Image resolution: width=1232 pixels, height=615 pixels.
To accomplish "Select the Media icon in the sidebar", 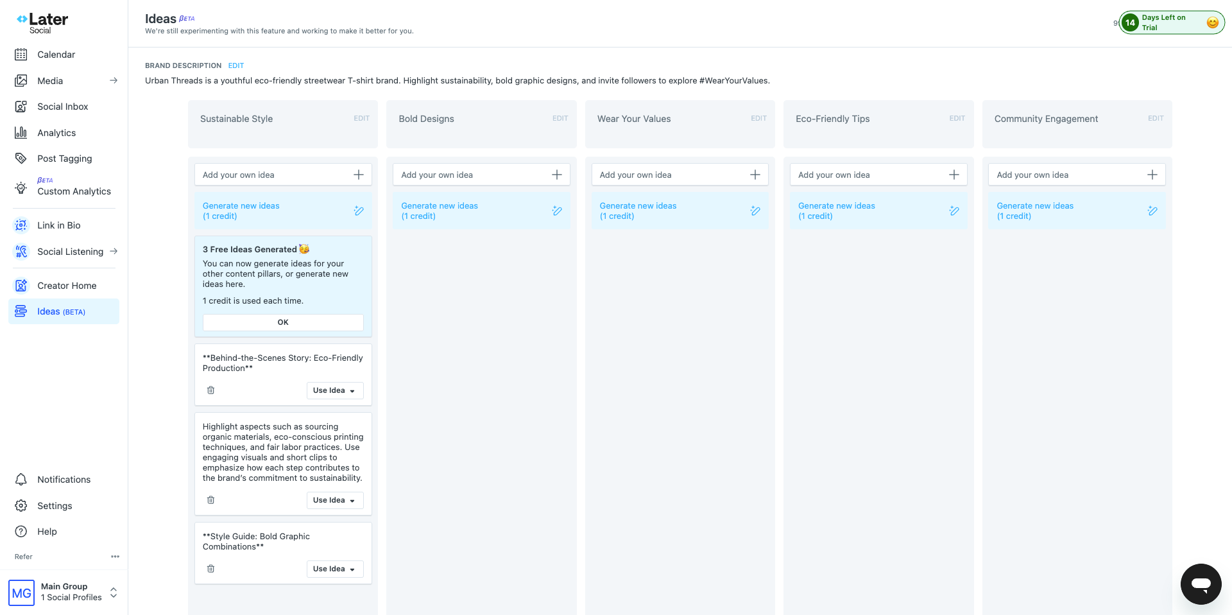I will click(x=21, y=80).
